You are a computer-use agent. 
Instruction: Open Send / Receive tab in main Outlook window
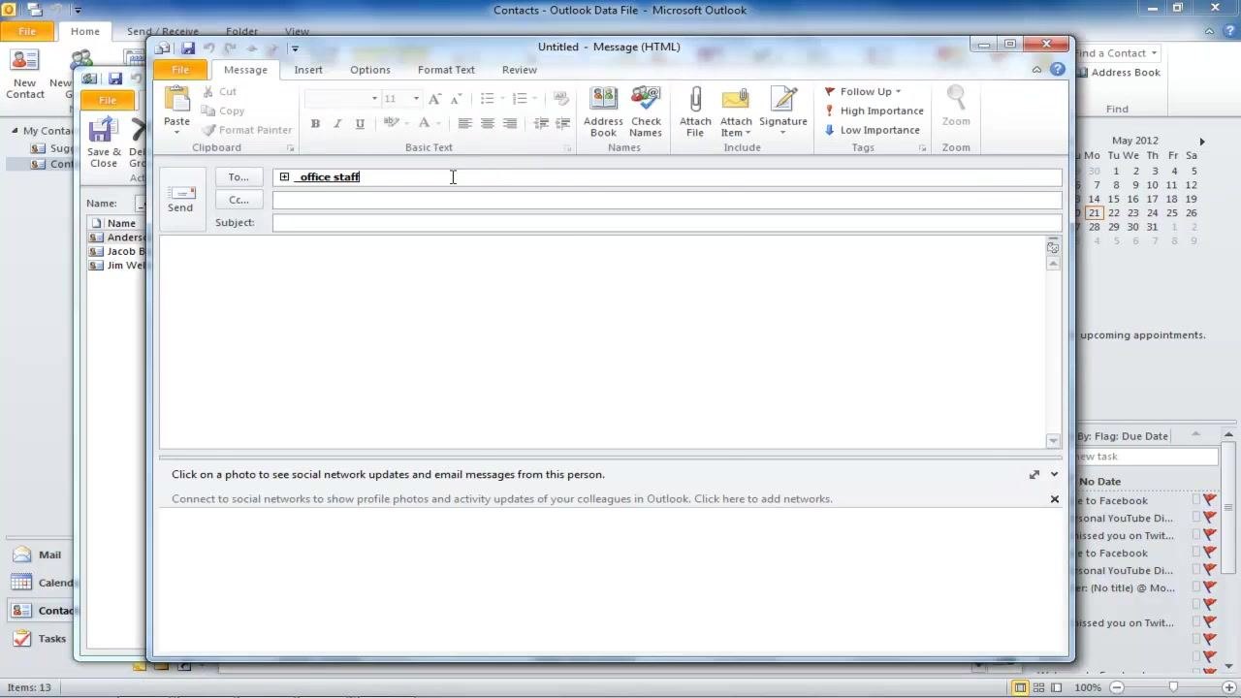click(x=162, y=31)
